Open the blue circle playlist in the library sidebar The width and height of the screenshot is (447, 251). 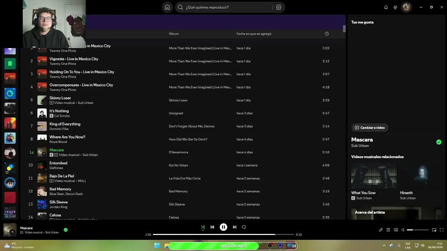[x=10, y=93]
